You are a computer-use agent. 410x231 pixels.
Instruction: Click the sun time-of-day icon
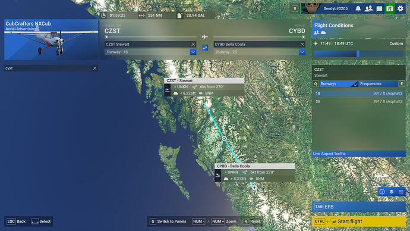[316, 43]
